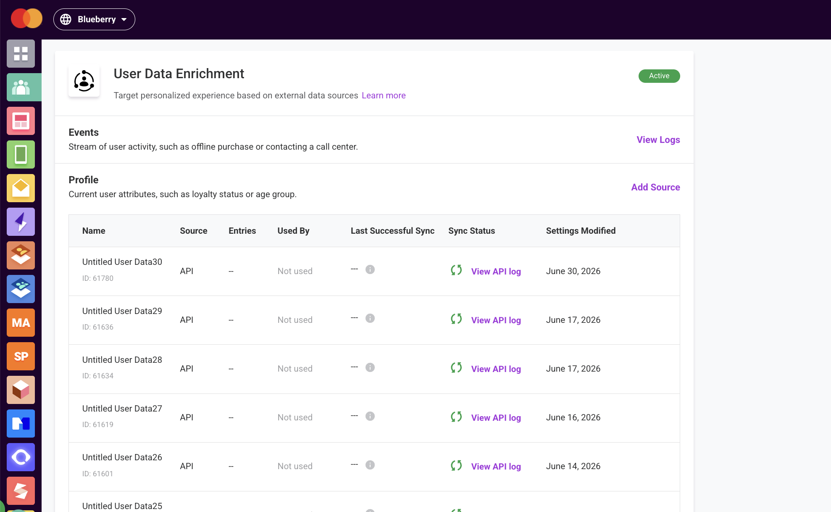Select the green mobile device sidebar icon
Image resolution: width=831 pixels, height=512 pixels.
(x=21, y=155)
